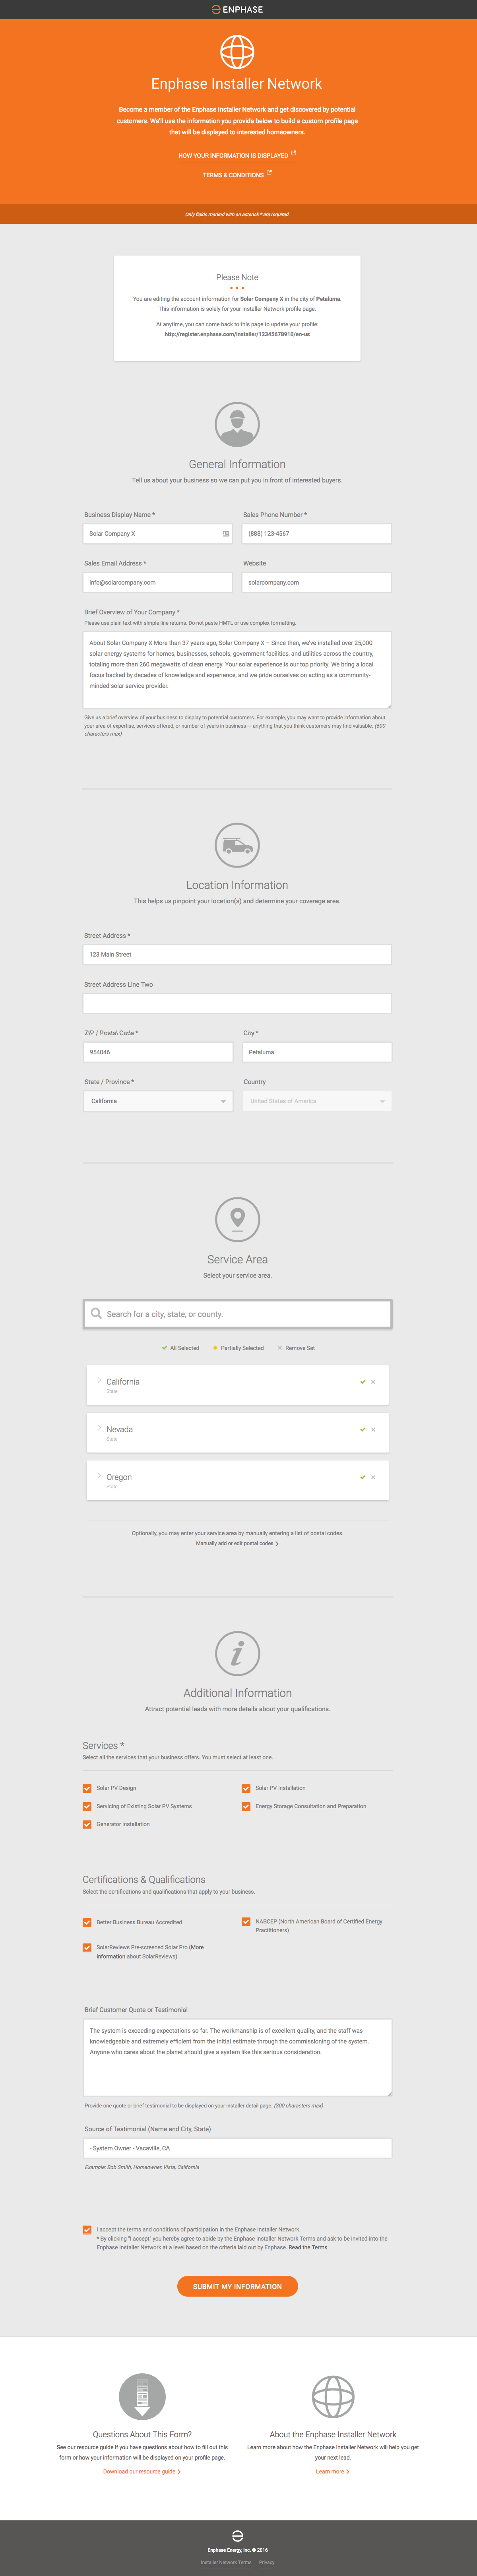This screenshot has width=477, height=2576.
Task: Click the globe icon above About the Enphase Installer Network
Action: pos(333,2397)
